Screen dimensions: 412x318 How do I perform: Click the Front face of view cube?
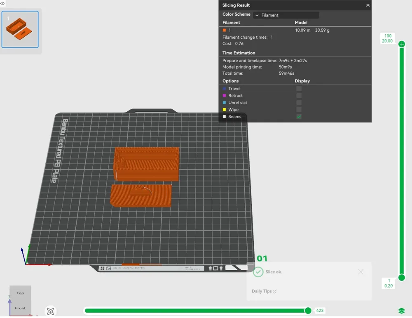coord(20,308)
